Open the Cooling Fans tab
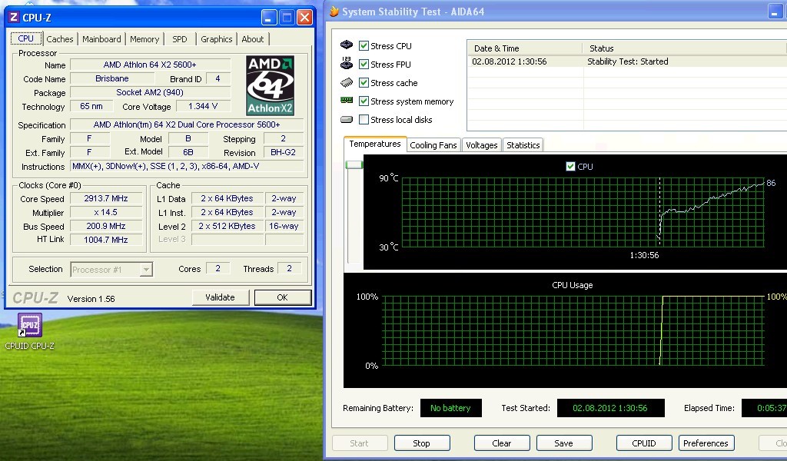Viewport: 787px width, 461px height. coord(433,145)
